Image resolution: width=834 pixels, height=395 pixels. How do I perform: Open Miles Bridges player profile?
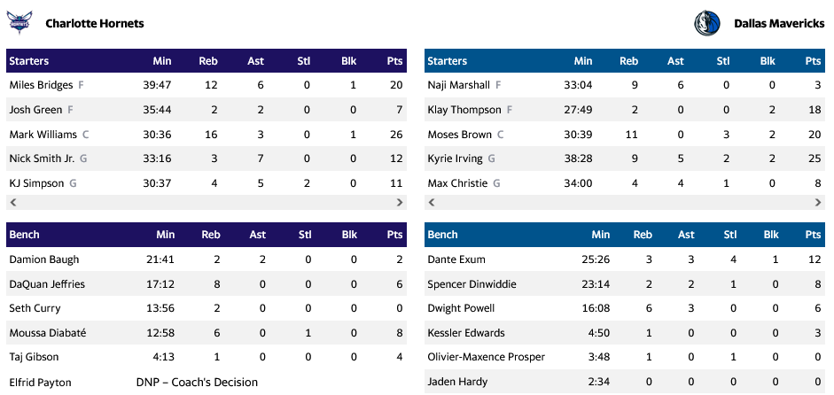42,85
